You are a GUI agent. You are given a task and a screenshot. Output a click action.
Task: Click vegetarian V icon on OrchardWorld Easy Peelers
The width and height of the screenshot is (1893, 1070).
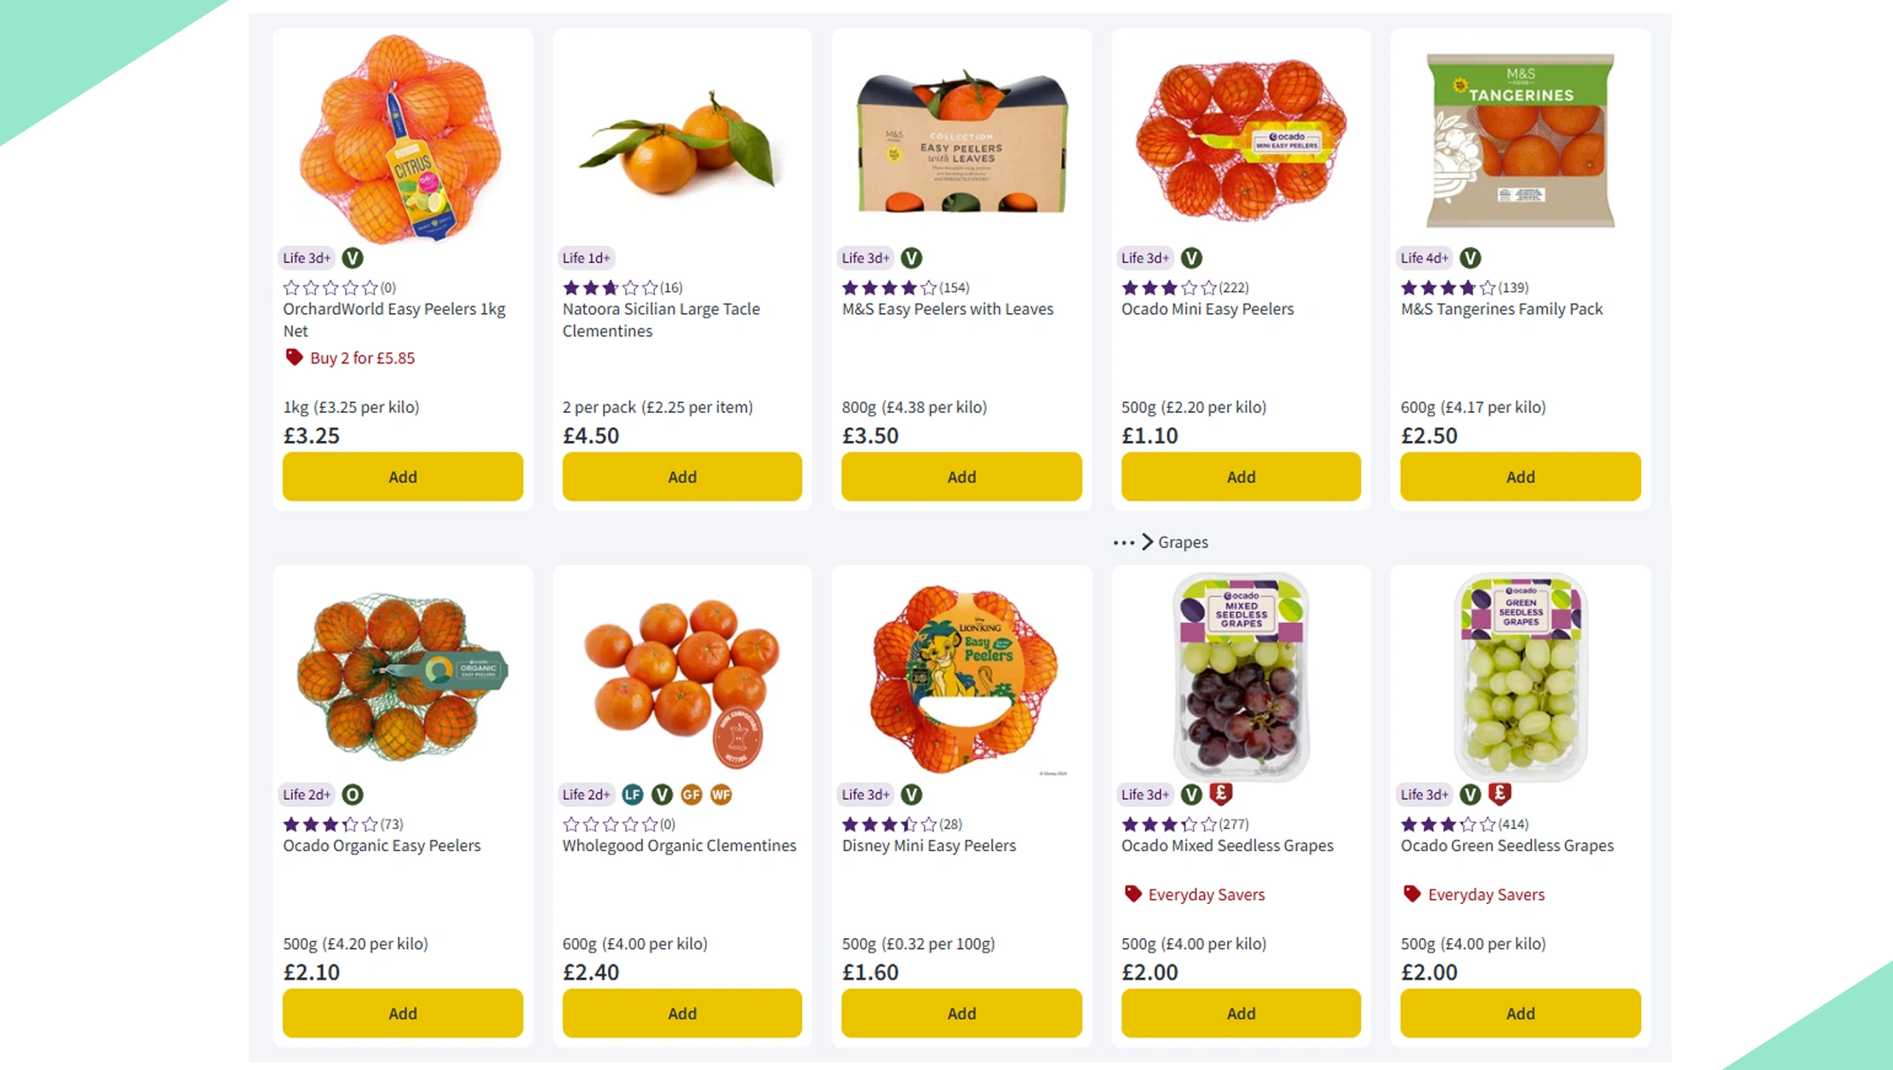[x=352, y=258]
